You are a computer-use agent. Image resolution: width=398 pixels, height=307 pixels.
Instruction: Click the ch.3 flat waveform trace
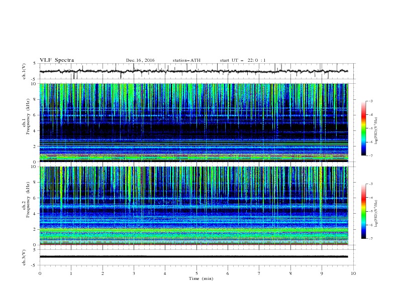(x=193, y=257)
